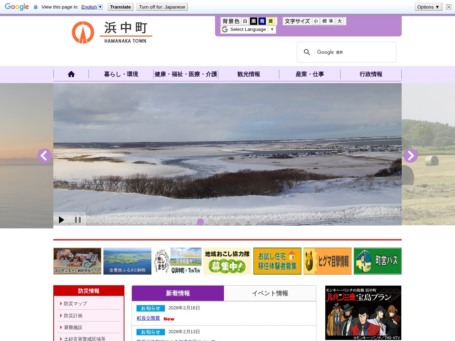Switch to 新着情報 tab
The width and height of the screenshot is (455, 341).
pyautogui.click(x=178, y=293)
